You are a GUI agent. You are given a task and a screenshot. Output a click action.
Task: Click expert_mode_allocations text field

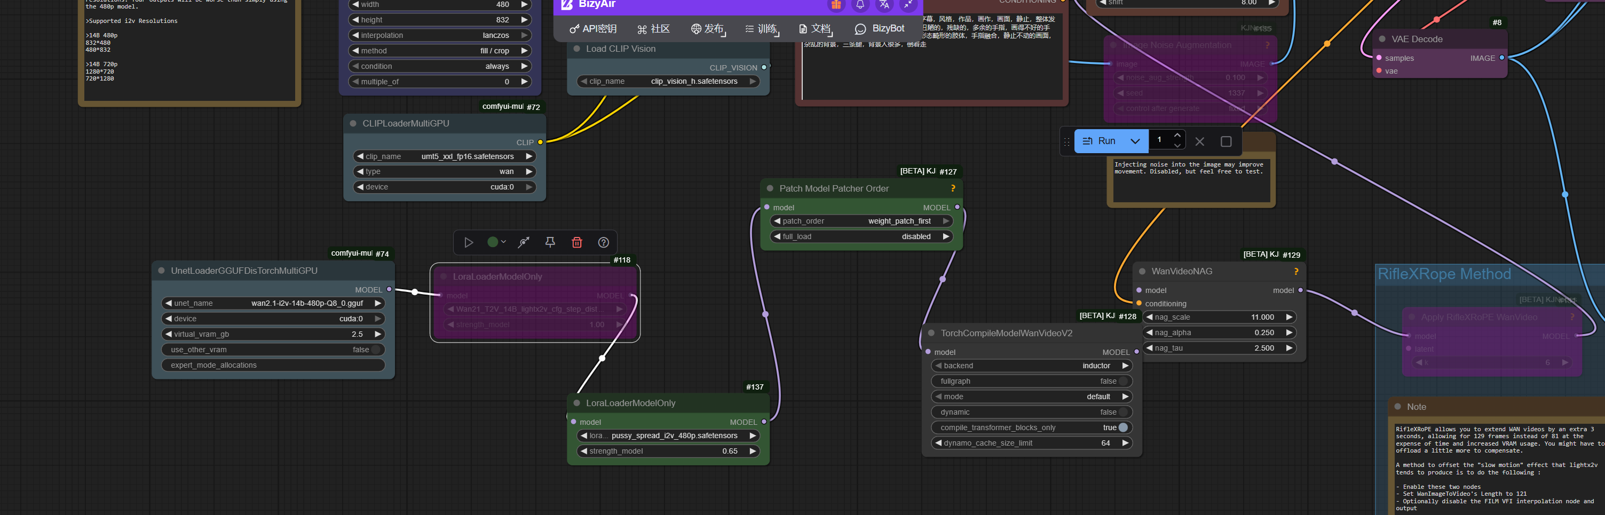273,366
